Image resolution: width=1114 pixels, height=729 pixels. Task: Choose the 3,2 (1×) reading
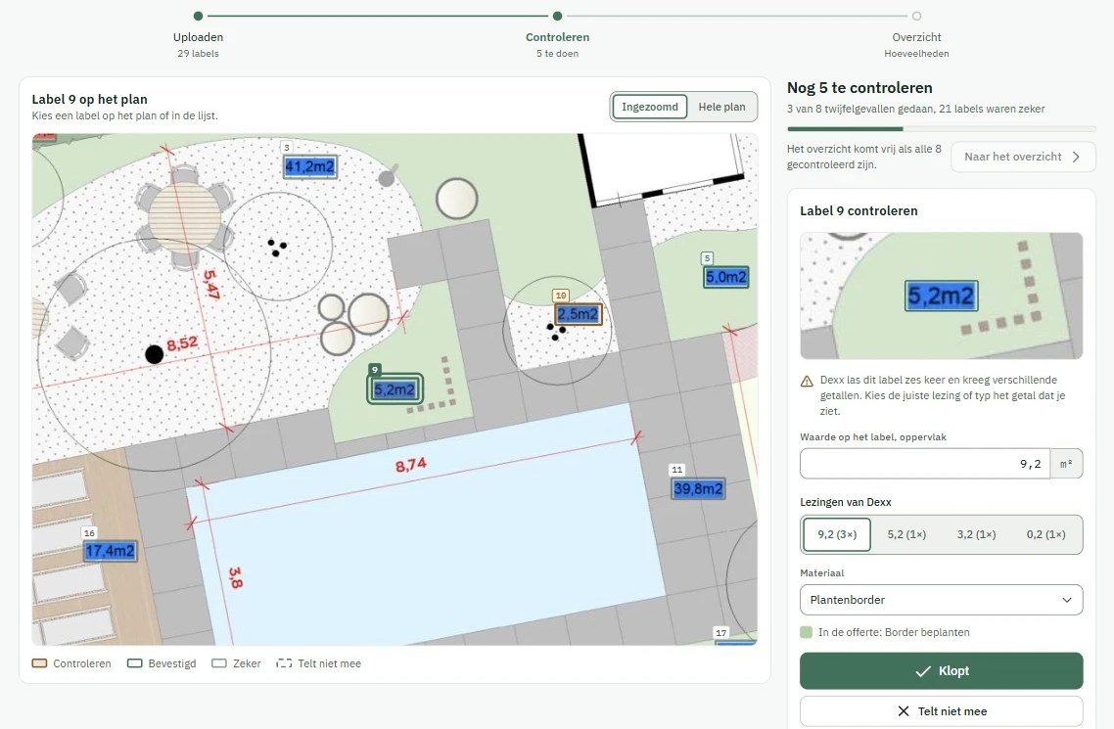click(x=976, y=534)
